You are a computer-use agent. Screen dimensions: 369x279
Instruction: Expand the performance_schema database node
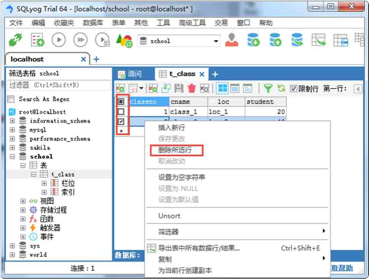point(12,139)
